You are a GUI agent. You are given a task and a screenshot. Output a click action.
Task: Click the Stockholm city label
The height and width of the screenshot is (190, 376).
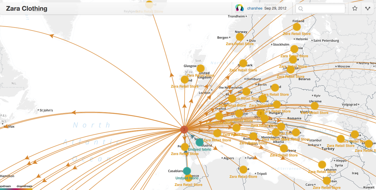click(x=281, y=44)
